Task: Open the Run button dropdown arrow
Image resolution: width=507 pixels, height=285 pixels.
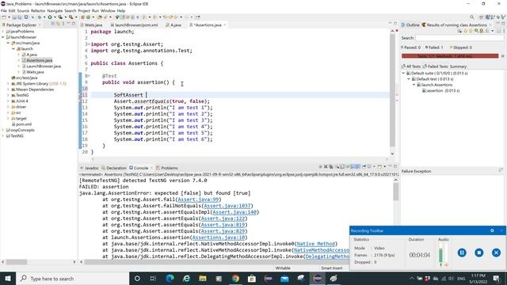Action: pyautogui.click(x=55, y=17)
